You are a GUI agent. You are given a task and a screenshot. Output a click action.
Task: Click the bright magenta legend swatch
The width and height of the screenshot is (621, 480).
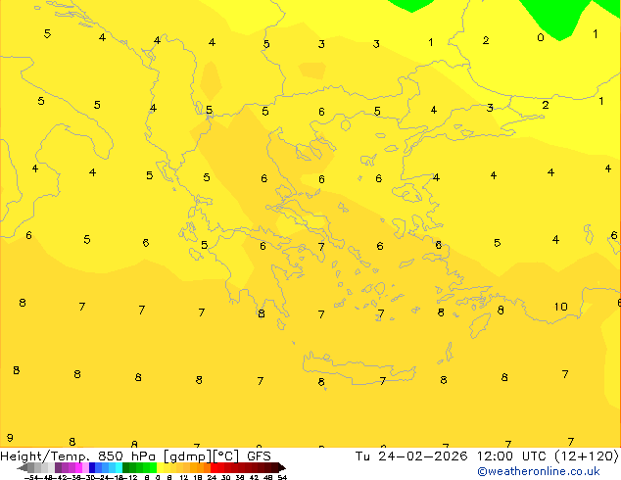(x=78, y=467)
